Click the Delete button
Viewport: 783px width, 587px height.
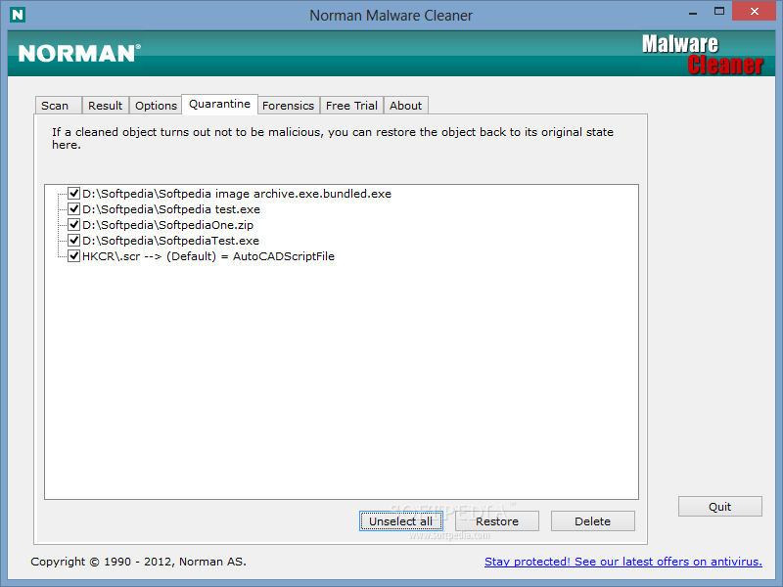[x=593, y=521]
